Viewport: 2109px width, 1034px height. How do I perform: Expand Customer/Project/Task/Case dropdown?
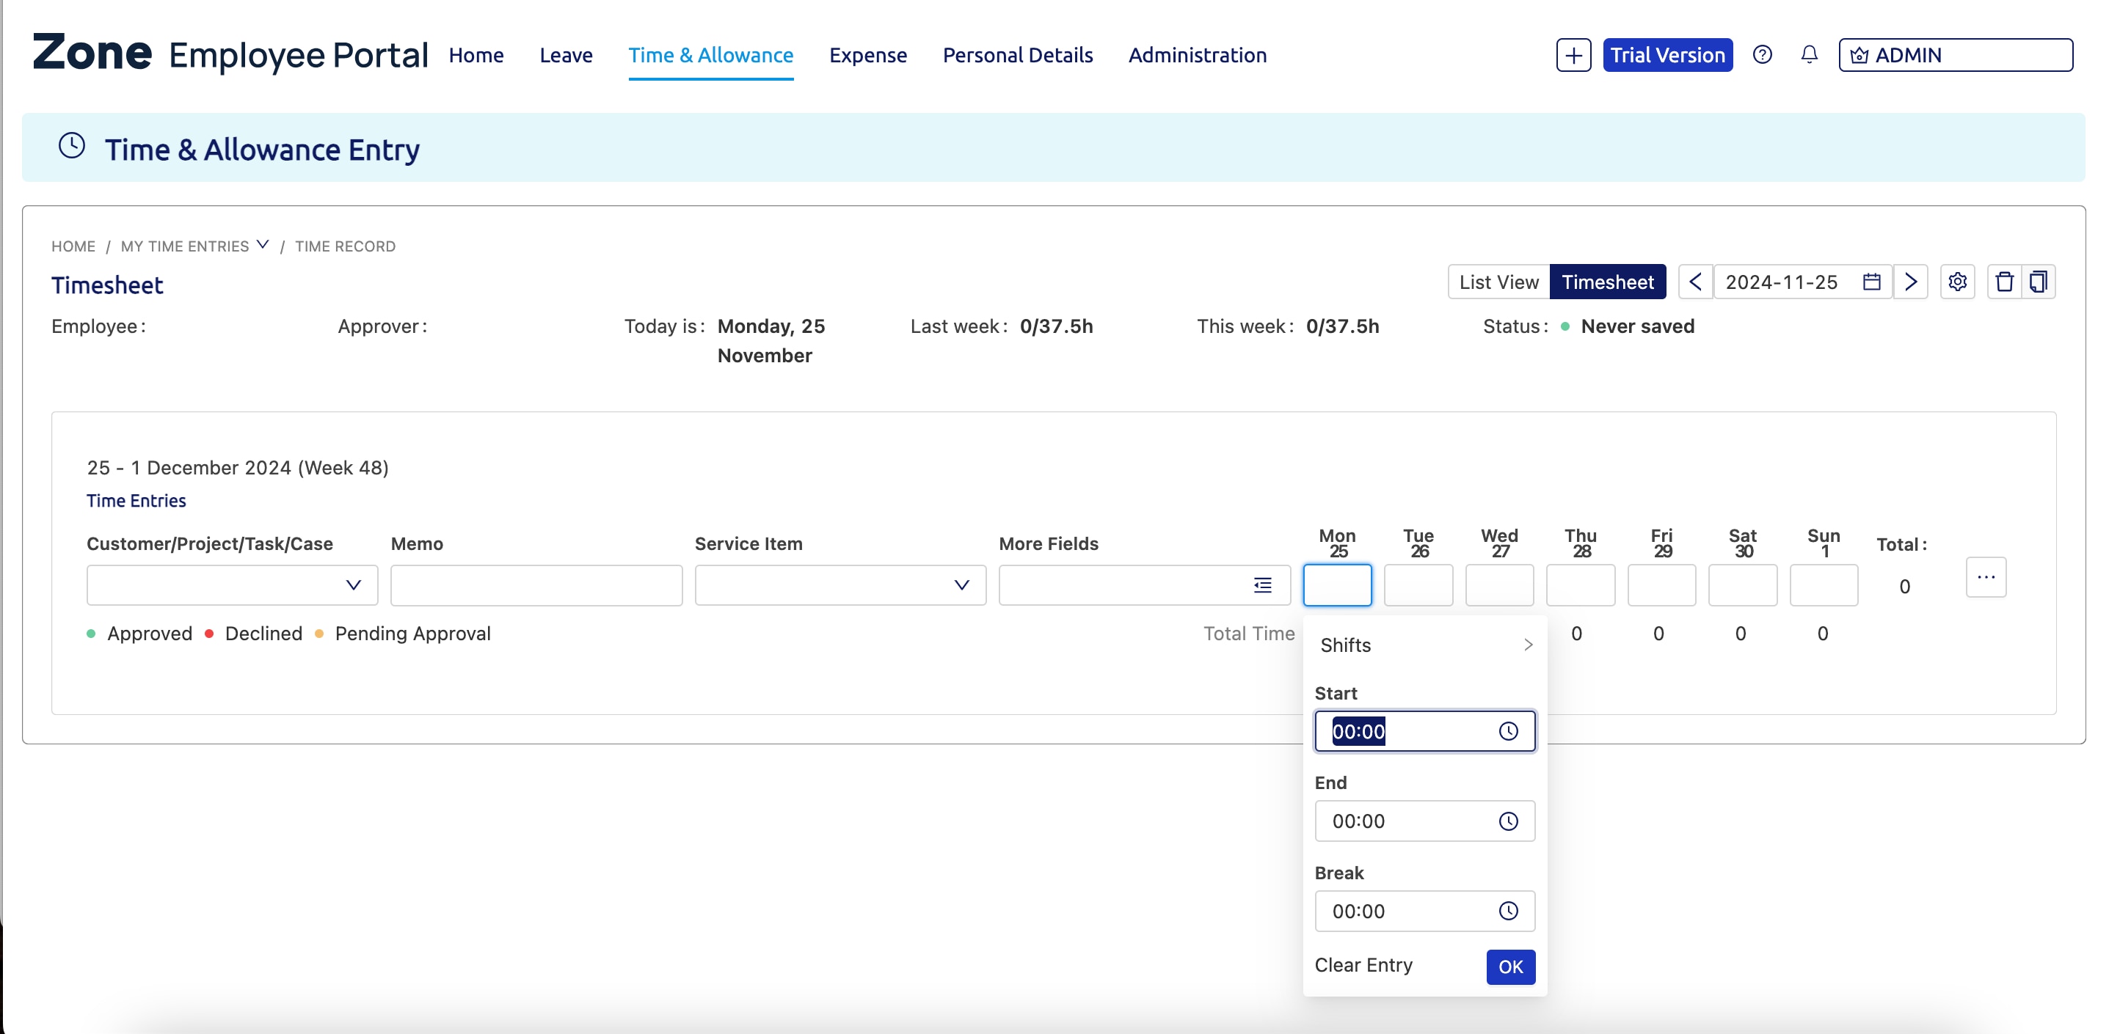tap(353, 585)
